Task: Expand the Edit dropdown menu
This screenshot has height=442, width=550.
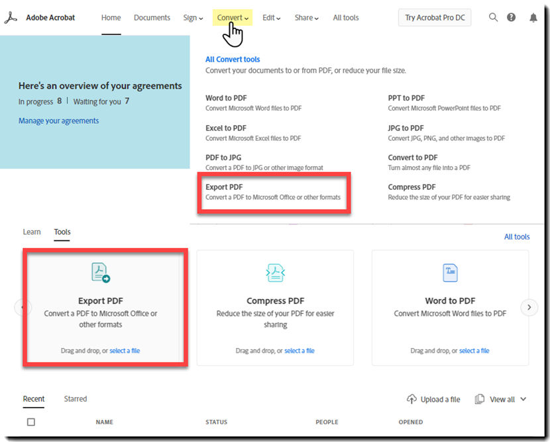Action: 271,18
